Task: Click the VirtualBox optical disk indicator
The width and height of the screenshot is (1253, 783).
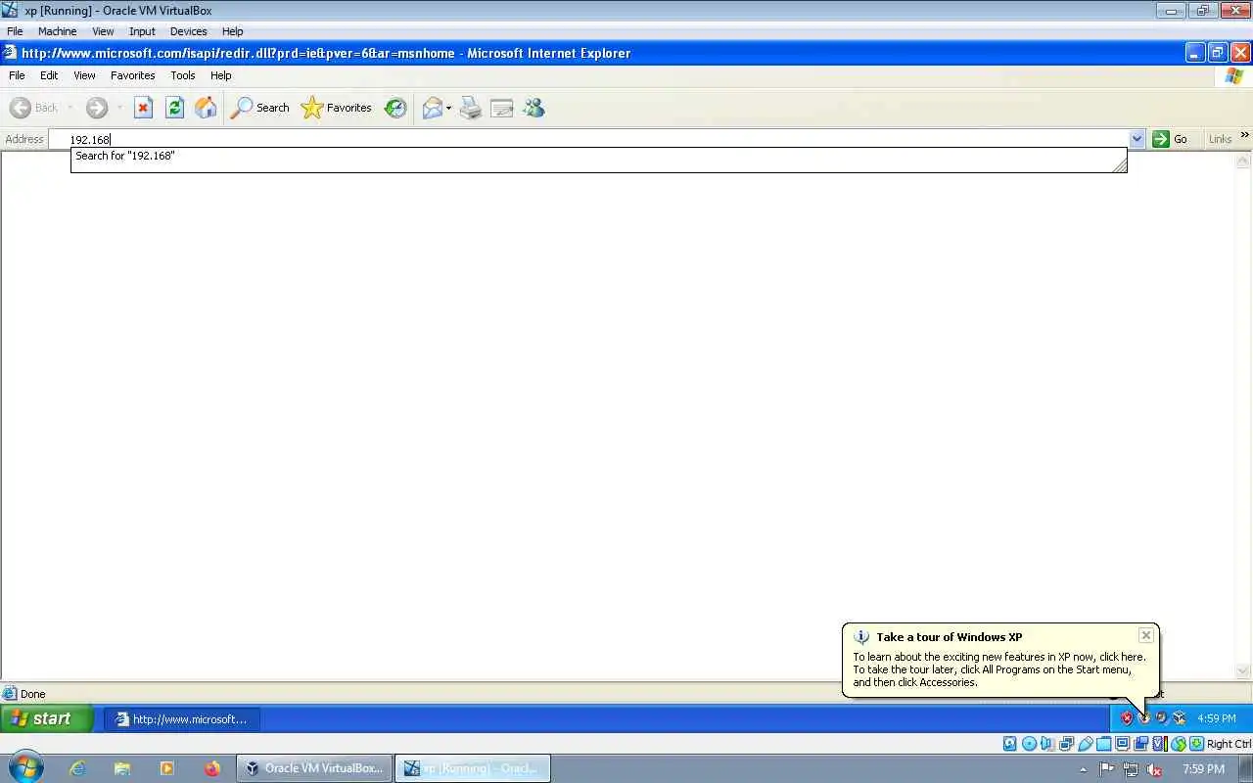Action: (x=1029, y=744)
